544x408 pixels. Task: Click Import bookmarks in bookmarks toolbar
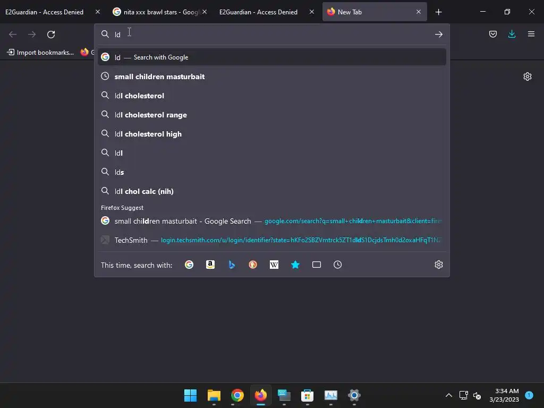(x=40, y=53)
